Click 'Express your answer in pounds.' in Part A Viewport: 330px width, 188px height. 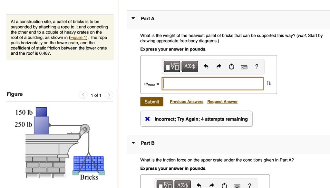click(x=173, y=49)
